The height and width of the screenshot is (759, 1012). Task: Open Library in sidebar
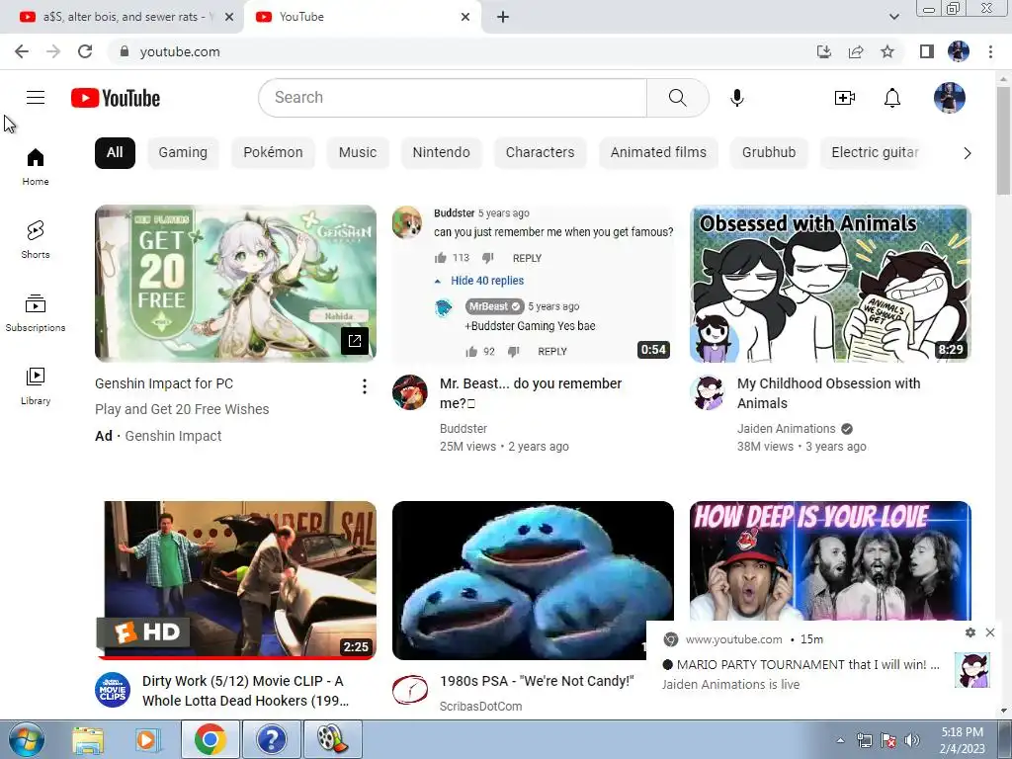[36, 386]
